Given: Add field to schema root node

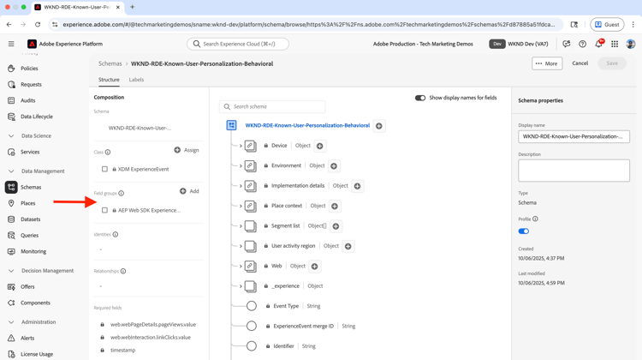Looking at the screenshot, I should [x=379, y=126].
